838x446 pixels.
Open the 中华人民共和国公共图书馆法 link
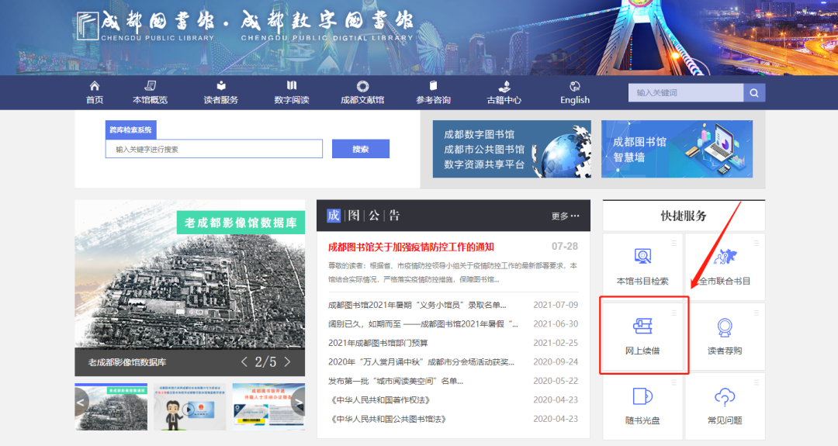pyautogui.click(x=387, y=420)
